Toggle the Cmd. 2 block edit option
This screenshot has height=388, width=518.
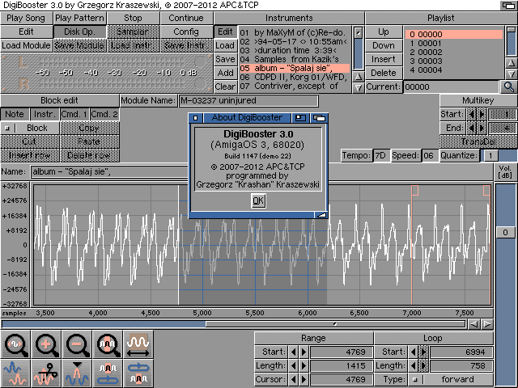104,114
